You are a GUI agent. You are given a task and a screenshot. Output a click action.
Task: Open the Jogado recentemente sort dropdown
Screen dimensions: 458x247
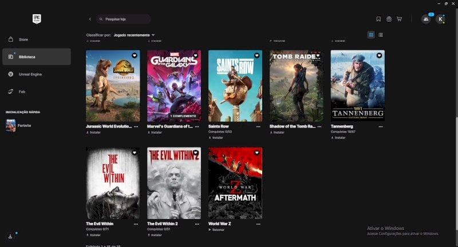(134, 35)
